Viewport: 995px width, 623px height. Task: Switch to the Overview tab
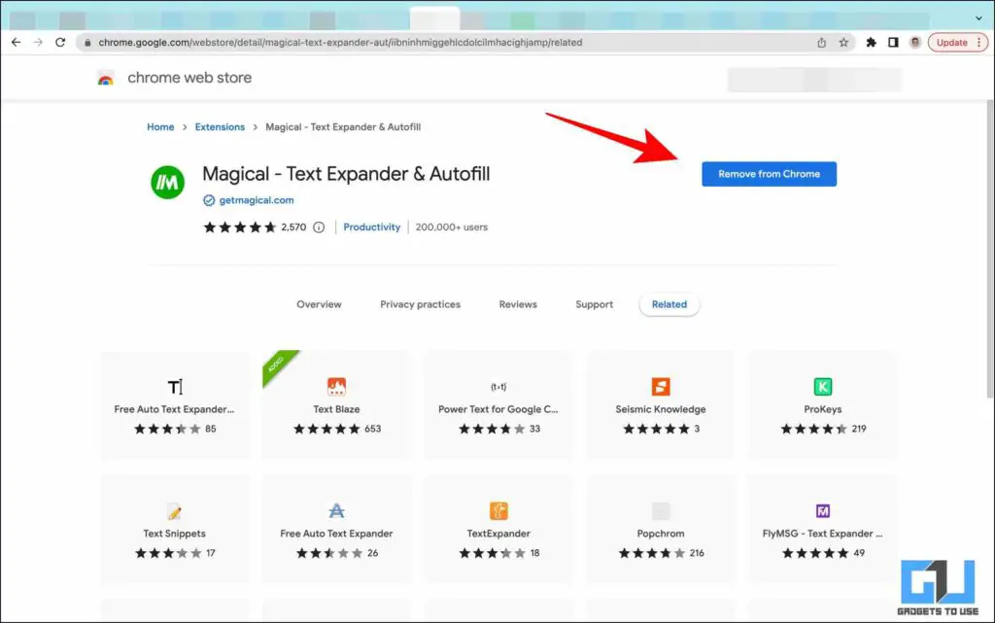(x=319, y=304)
